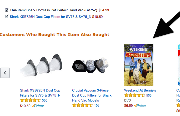This screenshot has height=116, width=180.
Task: View star rating for Weekend At Bernie's
Action: pos(134,95)
